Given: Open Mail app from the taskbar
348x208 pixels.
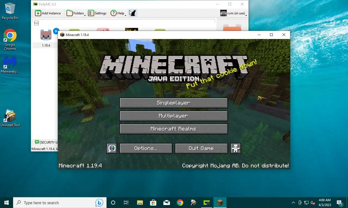Looking at the screenshot, I should coord(166,203).
